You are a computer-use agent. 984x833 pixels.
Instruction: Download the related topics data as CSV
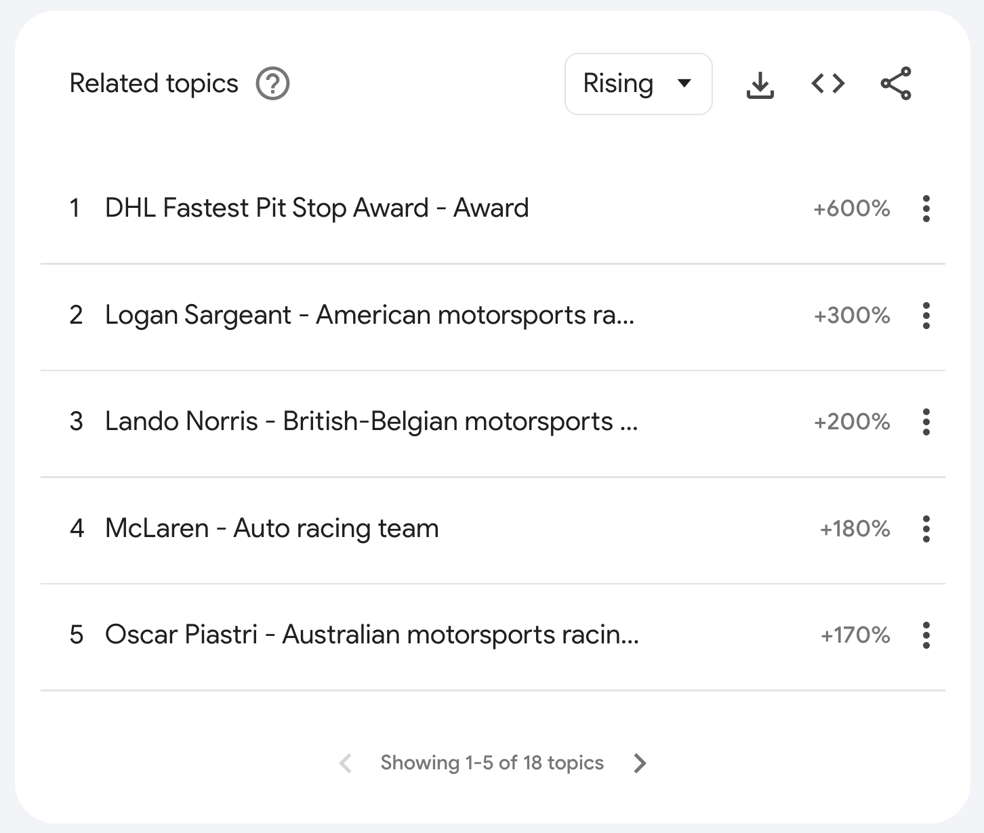pos(760,85)
